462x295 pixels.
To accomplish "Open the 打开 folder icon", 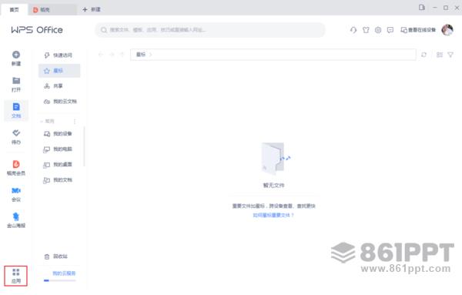I will (x=16, y=80).
